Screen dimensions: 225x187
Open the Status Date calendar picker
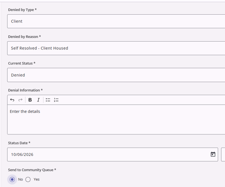(213, 154)
